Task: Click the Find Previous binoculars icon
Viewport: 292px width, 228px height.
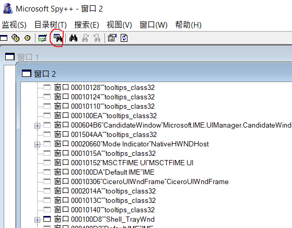Action: pyautogui.click(x=97, y=38)
